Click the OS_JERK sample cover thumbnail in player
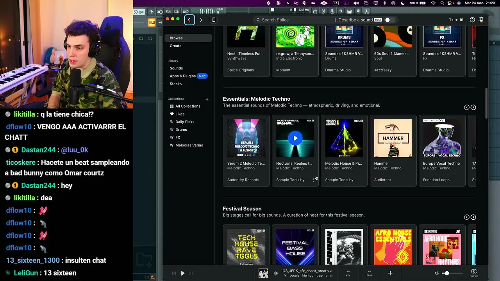 pyautogui.click(x=263, y=273)
